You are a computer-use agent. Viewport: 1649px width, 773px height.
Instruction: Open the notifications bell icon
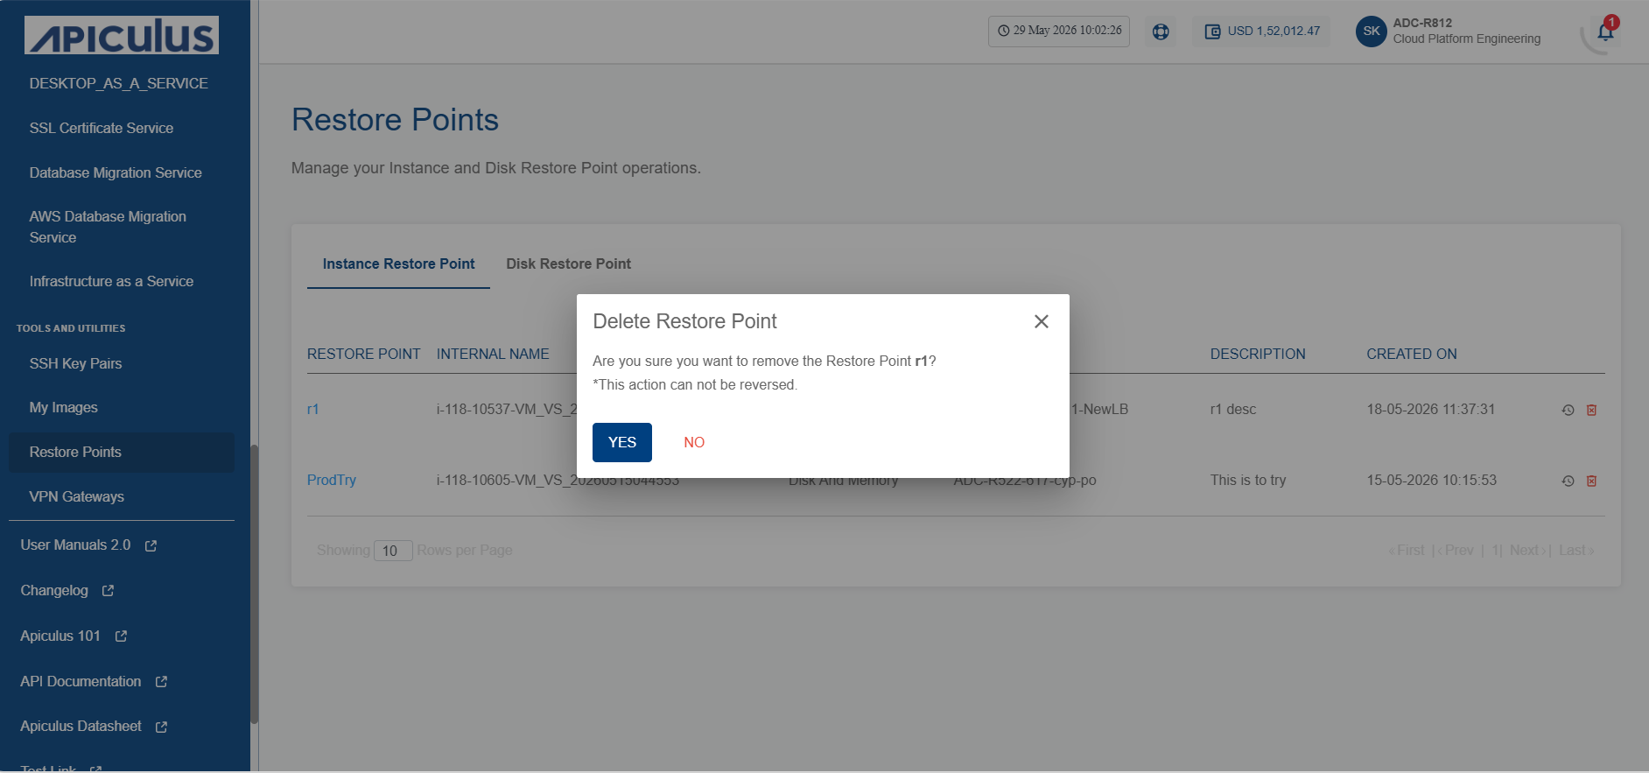[x=1605, y=32]
